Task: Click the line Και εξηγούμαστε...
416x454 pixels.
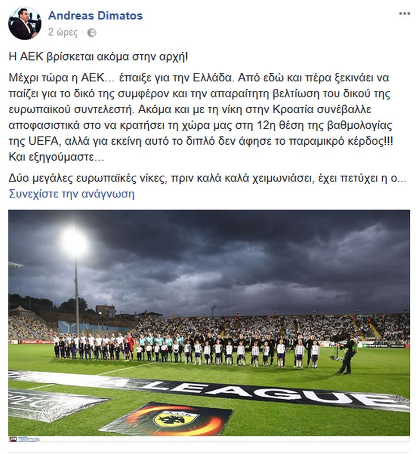Action: click(x=56, y=157)
